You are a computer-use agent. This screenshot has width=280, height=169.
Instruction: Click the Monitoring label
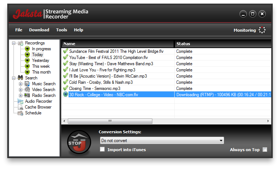pyautogui.click(x=245, y=30)
